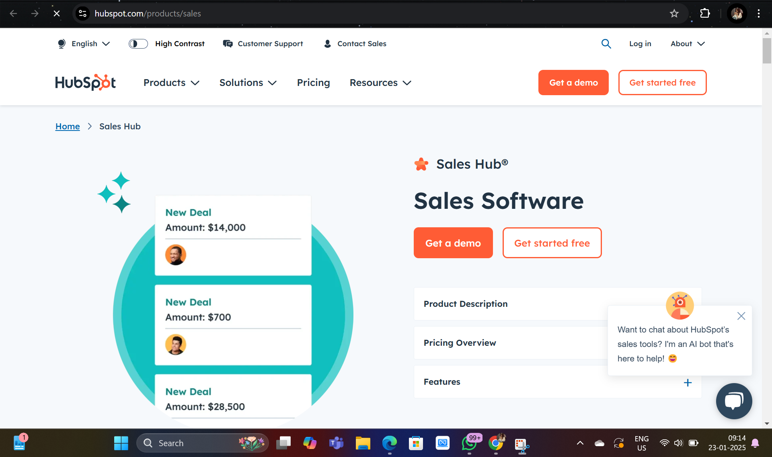Toggle the High Contrast switch
Screen dimensions: 772x457
[138, 44]
